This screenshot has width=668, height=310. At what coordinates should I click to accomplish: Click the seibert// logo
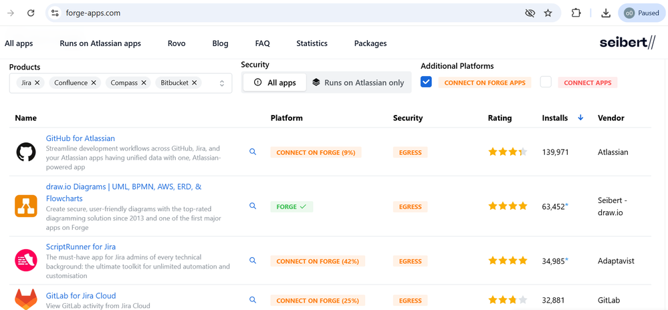click(x=627, y=43)
